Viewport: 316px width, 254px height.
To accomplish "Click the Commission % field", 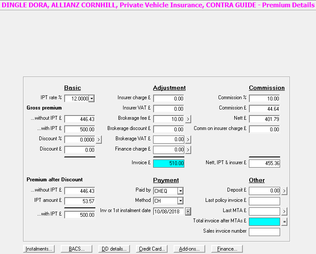I will pos(264,99).
